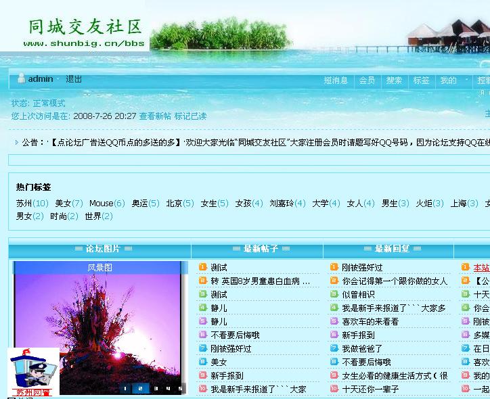Viewport: 490px width, 399px height.
Task: Open the 标签 menu item
Action: [x=421, y=80]
